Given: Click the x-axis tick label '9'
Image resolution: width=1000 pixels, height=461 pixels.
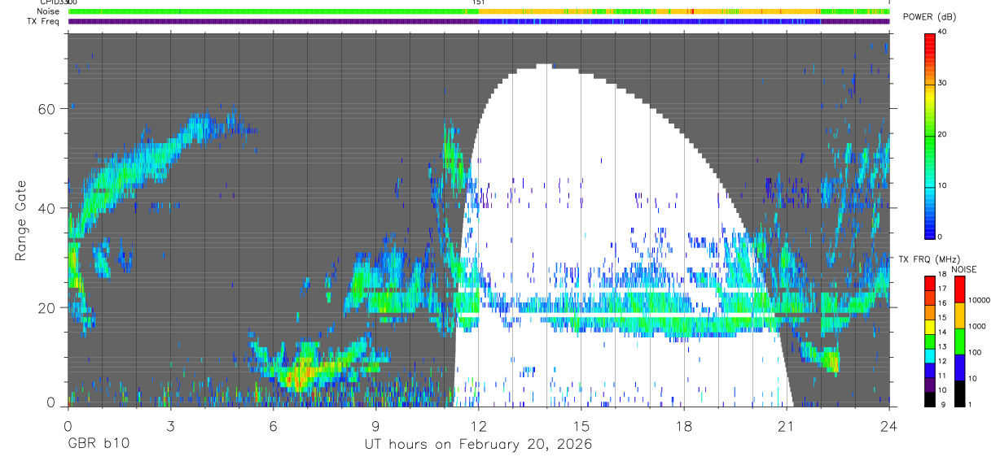Looking at the screenshot, I should [x=375, y=425].
